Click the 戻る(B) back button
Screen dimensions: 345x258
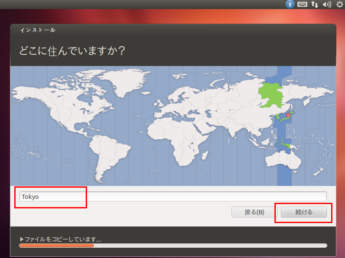point(254,212)
